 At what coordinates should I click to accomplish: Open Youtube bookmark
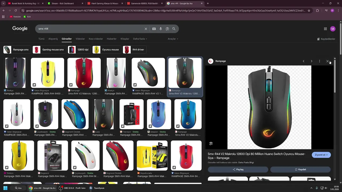tap(15, 17)
